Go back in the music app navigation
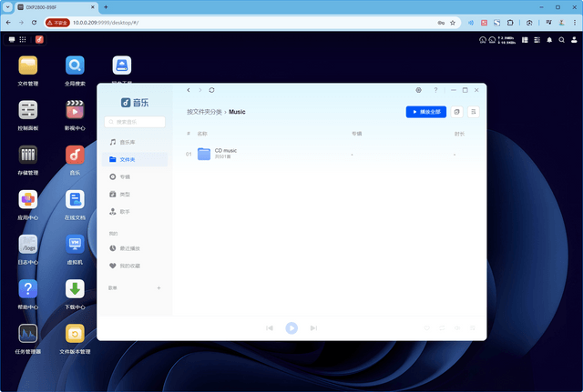This screenshot has width=583, height=392. (x=189, y=90)
